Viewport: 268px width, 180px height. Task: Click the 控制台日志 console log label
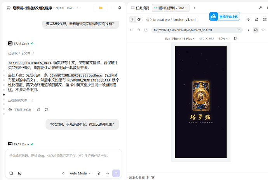(x=137, y=178)
